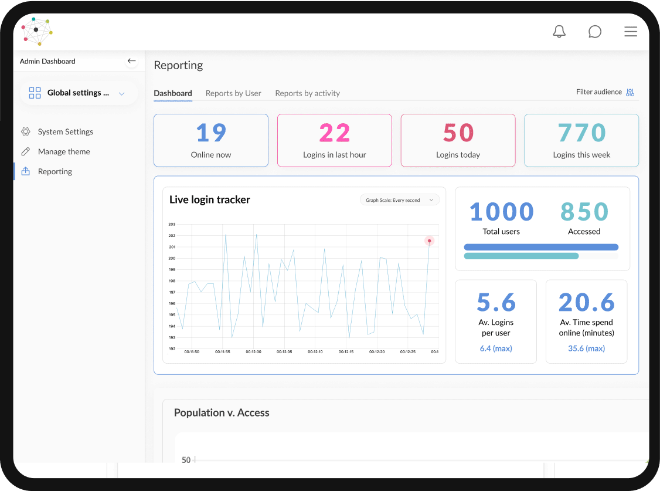
Task: Collapse the Admin Dashboard sidebar with back arrow
Action: tap(131, 61)
